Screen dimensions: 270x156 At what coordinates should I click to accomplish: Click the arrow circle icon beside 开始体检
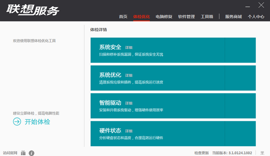click(x=17, y=122)
